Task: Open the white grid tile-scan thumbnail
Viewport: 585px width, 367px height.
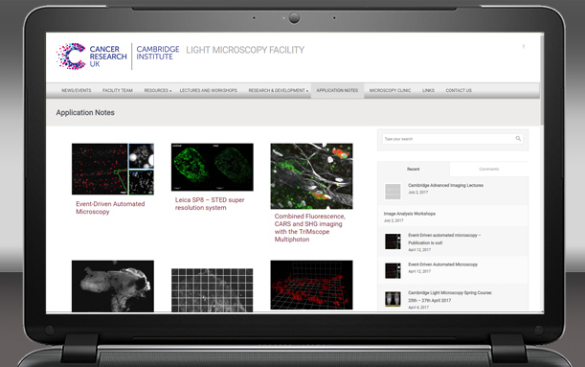Action: (213, 290)
